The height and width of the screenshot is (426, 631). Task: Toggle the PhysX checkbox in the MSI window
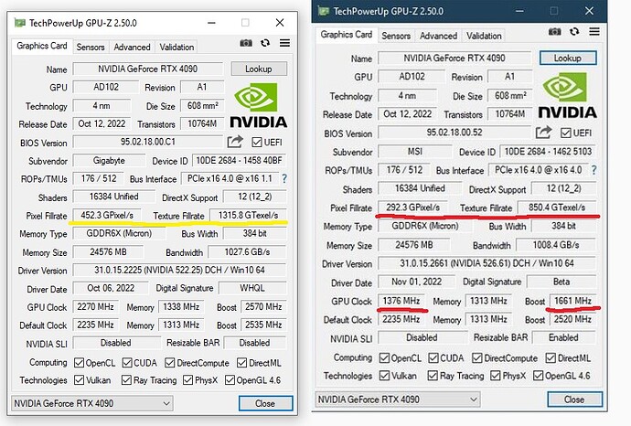(x=495, y=376)
